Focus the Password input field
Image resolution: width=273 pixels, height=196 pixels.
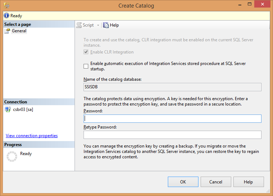click(172, 119)
